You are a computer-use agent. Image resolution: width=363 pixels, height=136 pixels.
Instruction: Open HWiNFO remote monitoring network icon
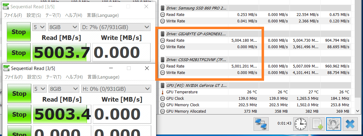[x=261, y=124]
